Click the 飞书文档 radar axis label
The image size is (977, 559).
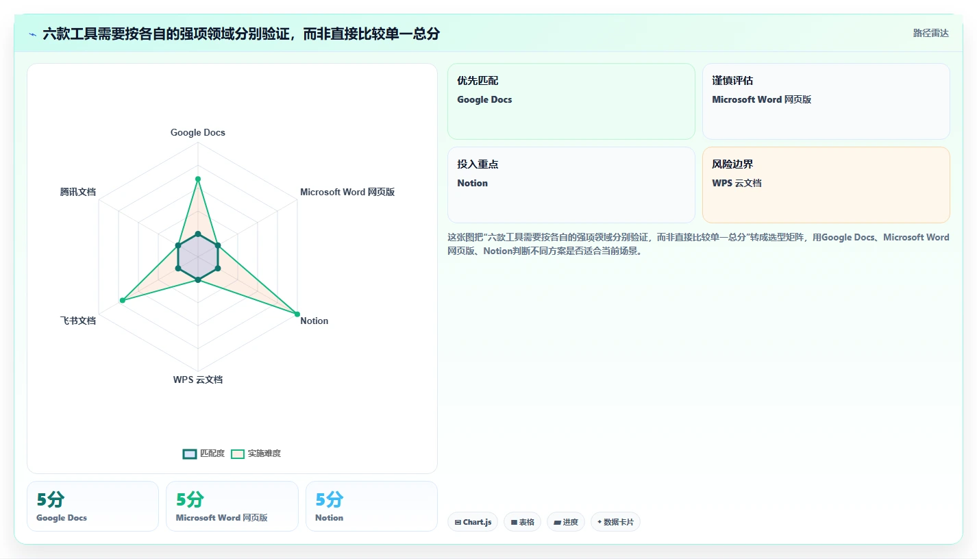coord(78,321)
